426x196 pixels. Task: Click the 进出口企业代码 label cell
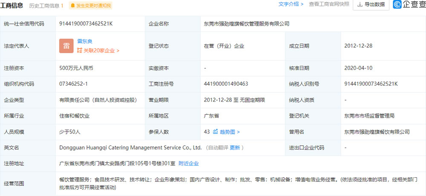point(313,148)
